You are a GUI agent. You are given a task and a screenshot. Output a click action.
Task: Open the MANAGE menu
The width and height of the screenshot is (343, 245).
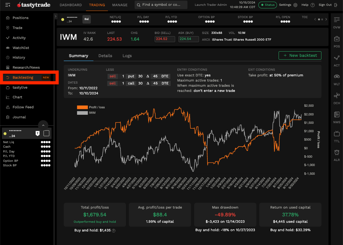coord(120,5)
